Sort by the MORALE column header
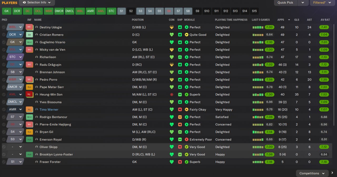The image size is (337, 177). [190, 20]
